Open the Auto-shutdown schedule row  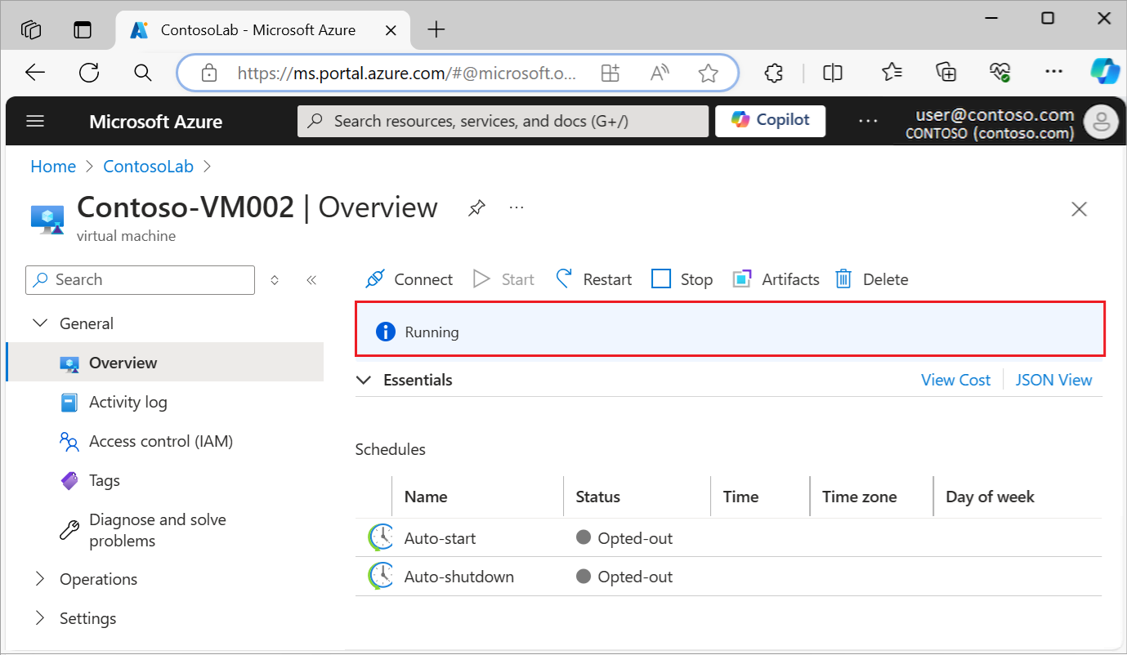pos(728,577)
